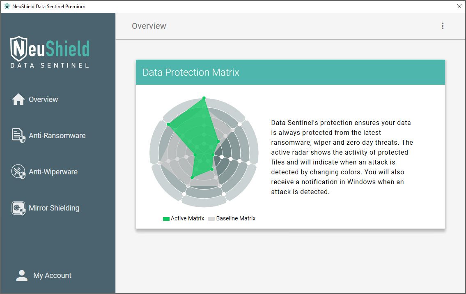The height and width of the screenshot is (294, 466).
Task: Click the Active Matrix legend label
Action: [x=188, y=218]
